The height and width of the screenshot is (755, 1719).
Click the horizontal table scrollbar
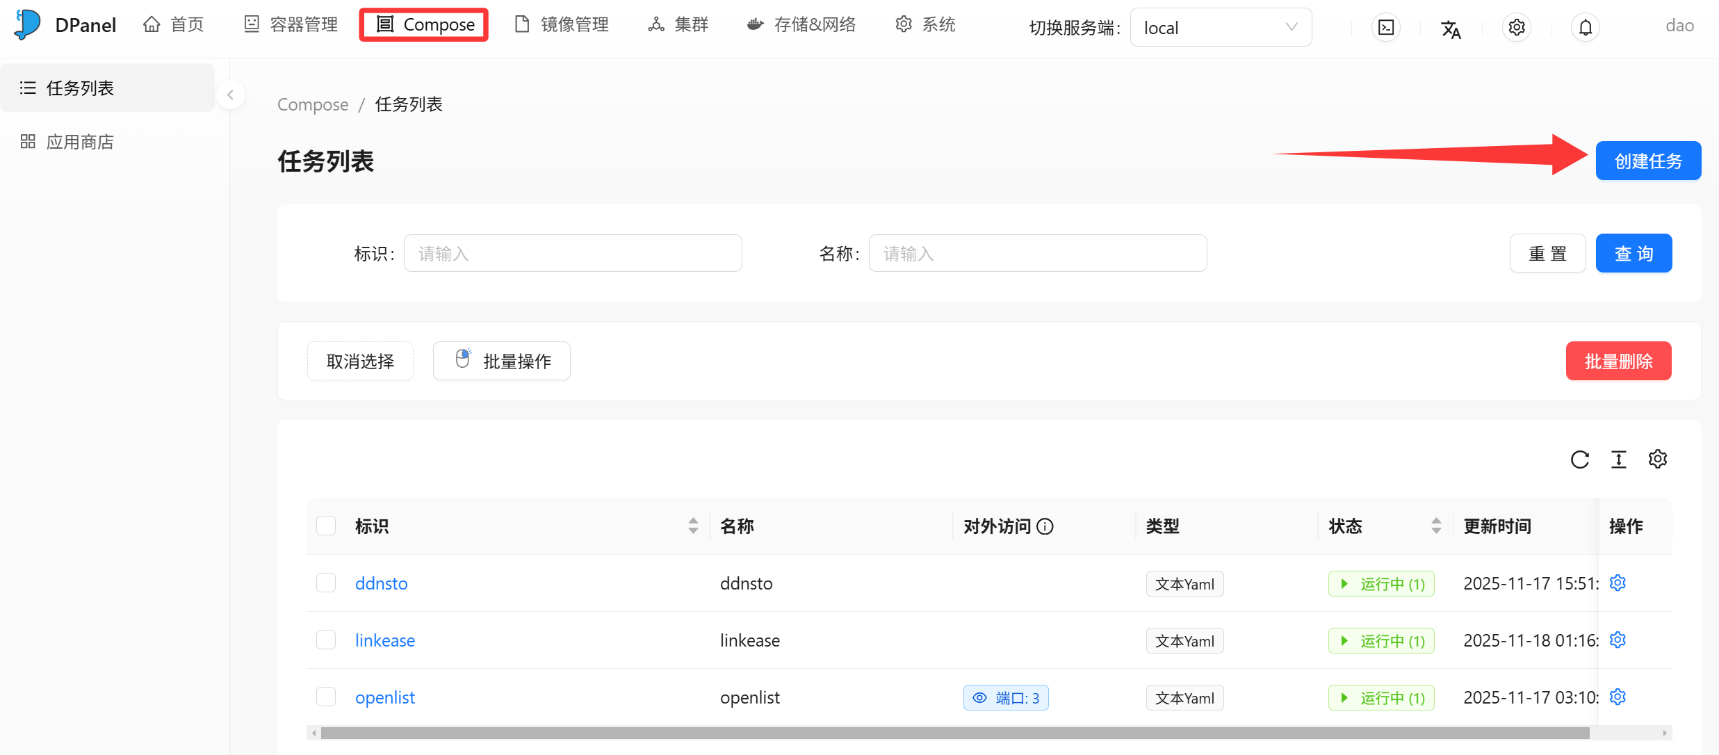click(x=955, y=733)
